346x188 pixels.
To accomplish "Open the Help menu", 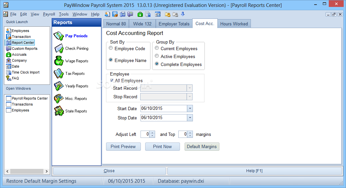I will (95, 14).
